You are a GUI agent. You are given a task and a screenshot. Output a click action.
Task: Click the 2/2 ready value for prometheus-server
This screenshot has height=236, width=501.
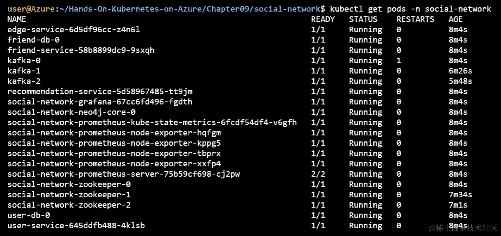pyautogui.click(x=318, y=174)
